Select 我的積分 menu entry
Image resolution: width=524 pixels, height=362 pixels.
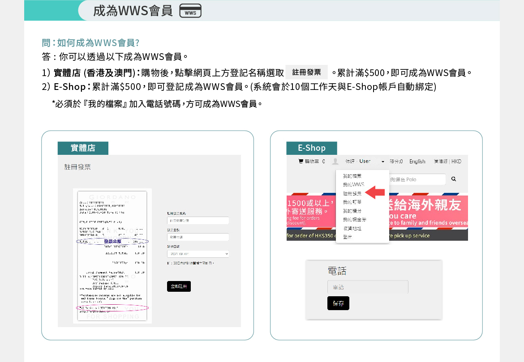352,211
